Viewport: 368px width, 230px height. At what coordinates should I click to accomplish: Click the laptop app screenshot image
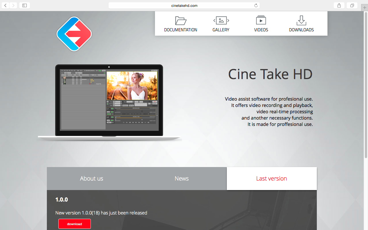[x=109, y=100]
